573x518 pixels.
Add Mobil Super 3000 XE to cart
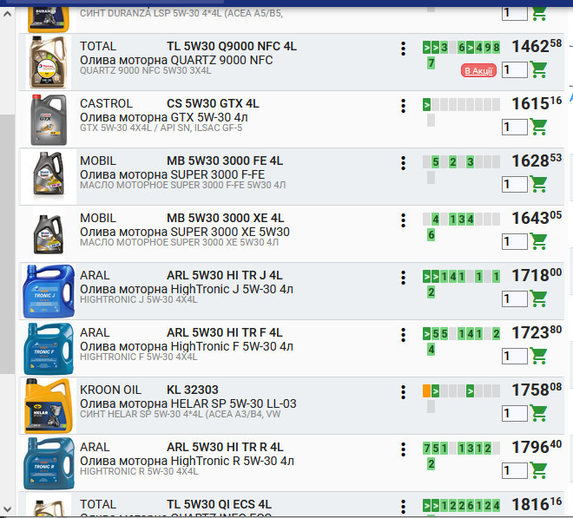[x=538, y=242]
